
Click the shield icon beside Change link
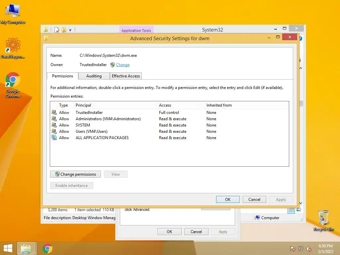click(112, 65)
